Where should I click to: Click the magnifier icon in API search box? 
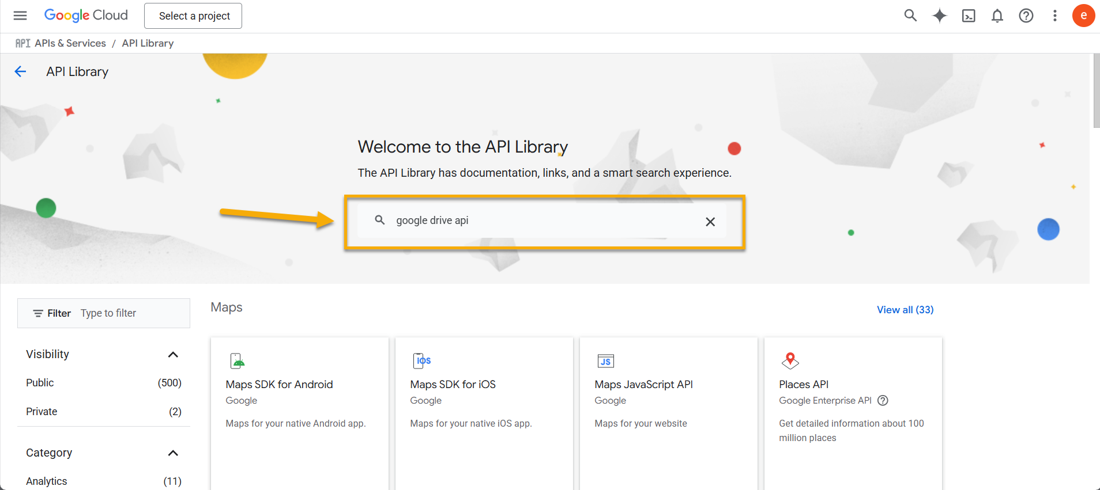click(x=380, y=220)
